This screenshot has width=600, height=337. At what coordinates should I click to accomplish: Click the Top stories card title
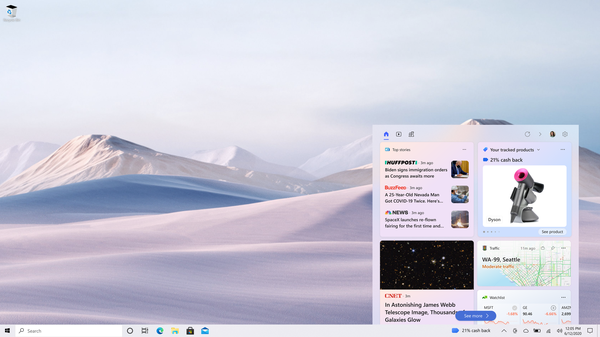pyautogui.click(x=401, y=150)
